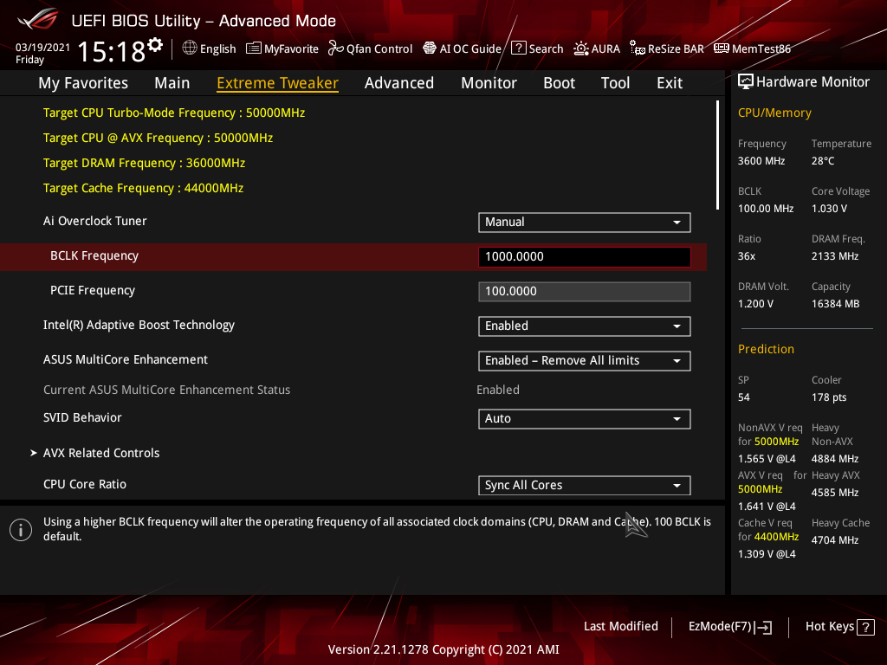Open the Monitor tab
The height and width of the screenshot is (665, 887).
tap(489, 83)
